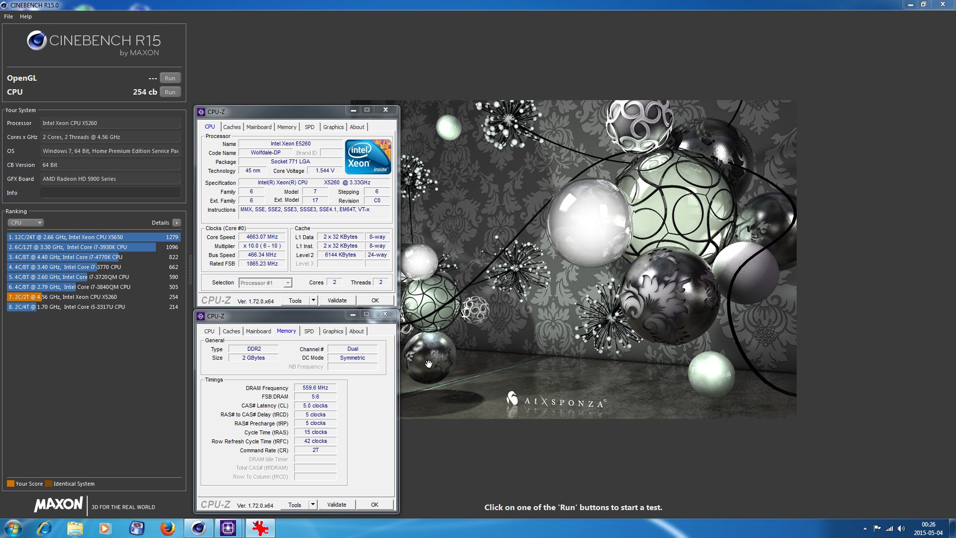Click OK in lower CPU-Z window
This screenshot has width=956, height=538.
point(374,505)
